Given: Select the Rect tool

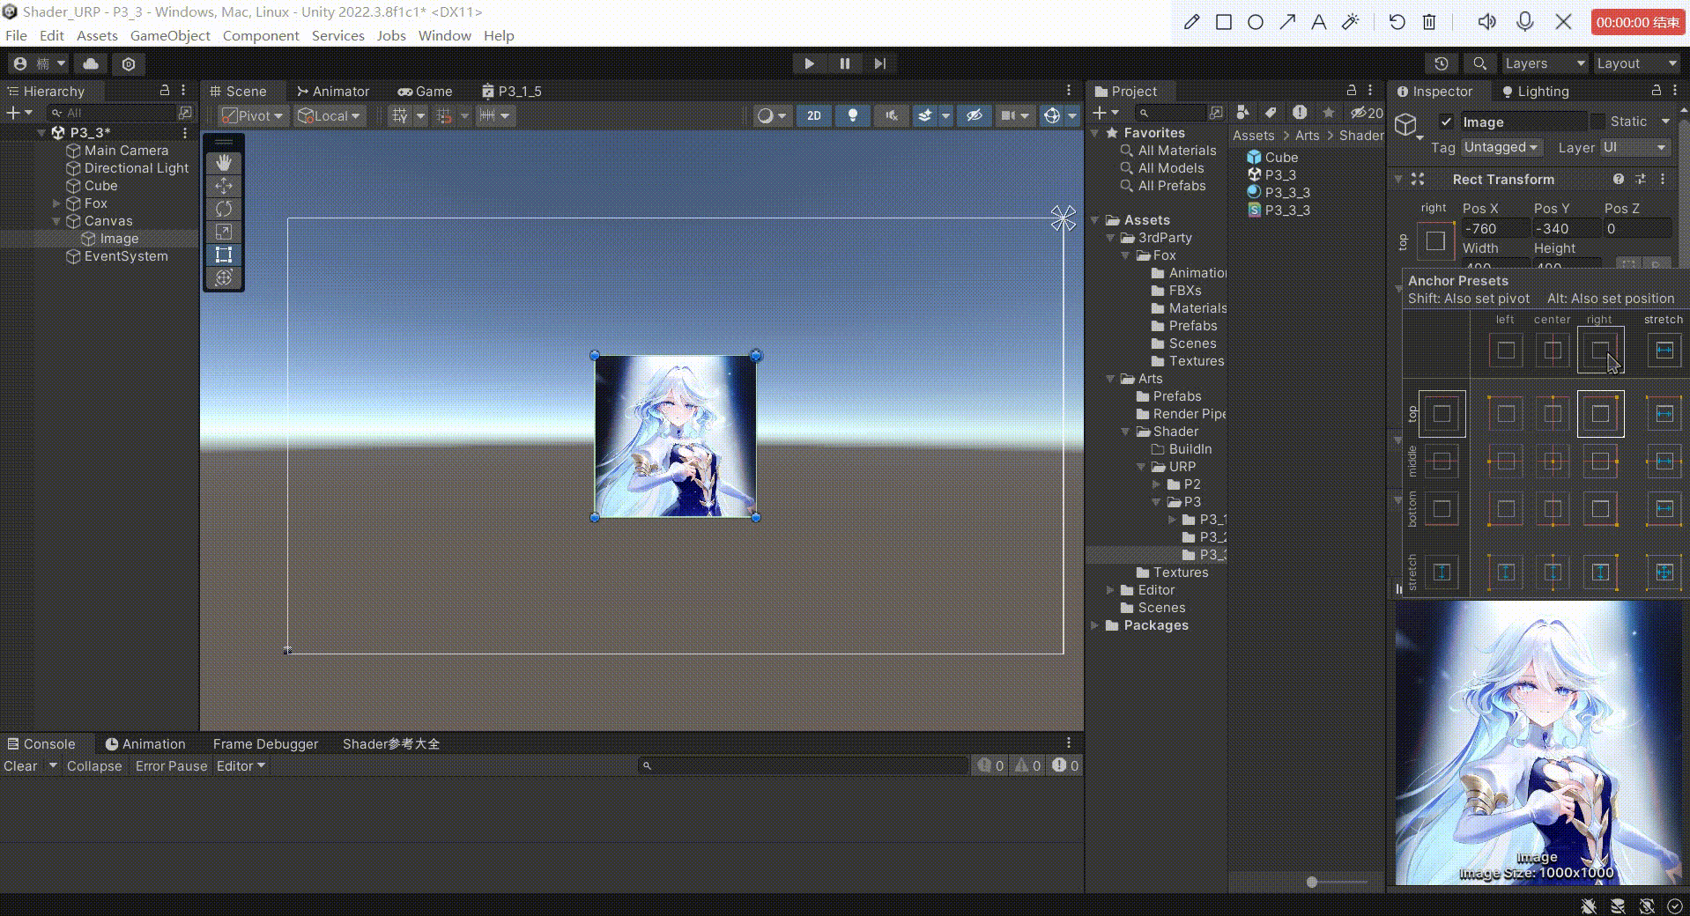Looking at the screenshot, I should pos(224,255).
